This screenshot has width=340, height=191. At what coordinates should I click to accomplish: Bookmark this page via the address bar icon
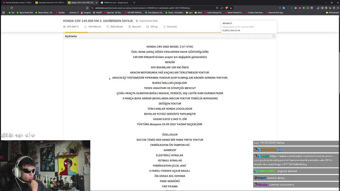pyautogui.click(x=87, y=8)
